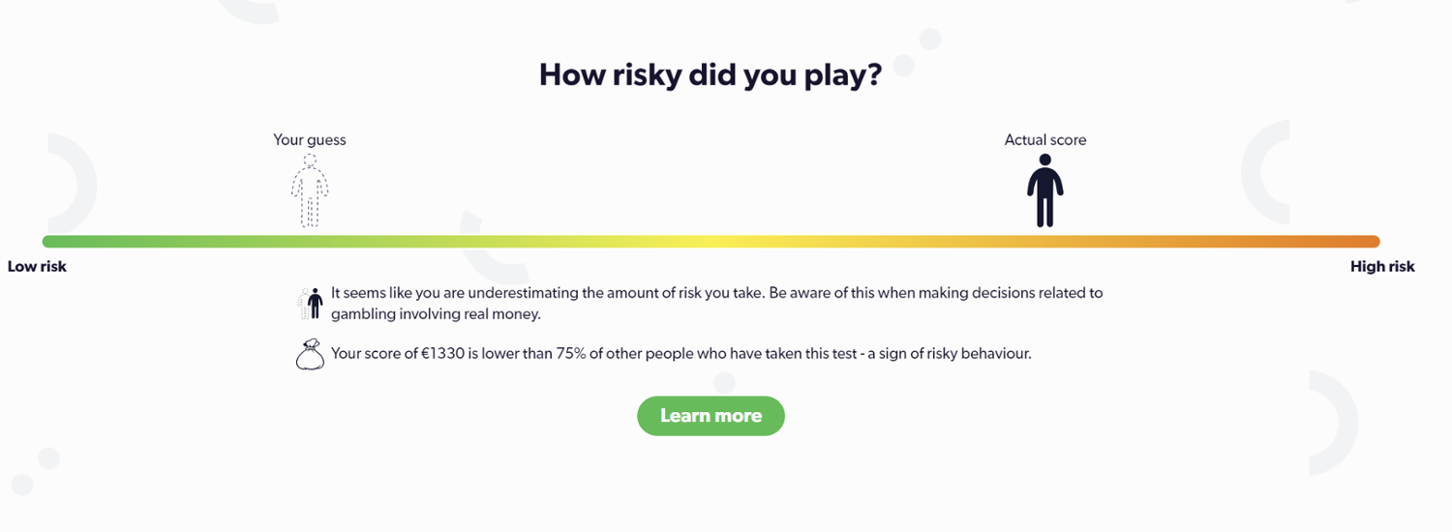Click the dashed-outline 'Your guess' person icon

310,191
